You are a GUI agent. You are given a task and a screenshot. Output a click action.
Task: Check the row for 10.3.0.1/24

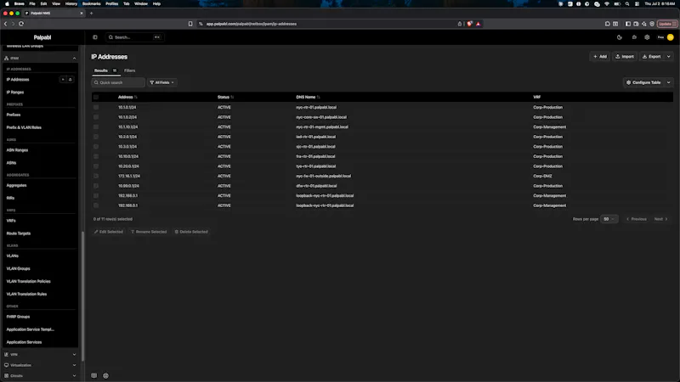[x=96, y=146]
